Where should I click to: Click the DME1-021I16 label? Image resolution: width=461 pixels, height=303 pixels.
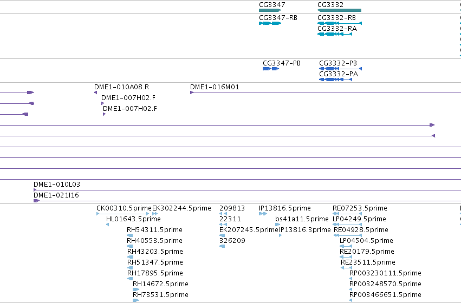pos(56,195)
